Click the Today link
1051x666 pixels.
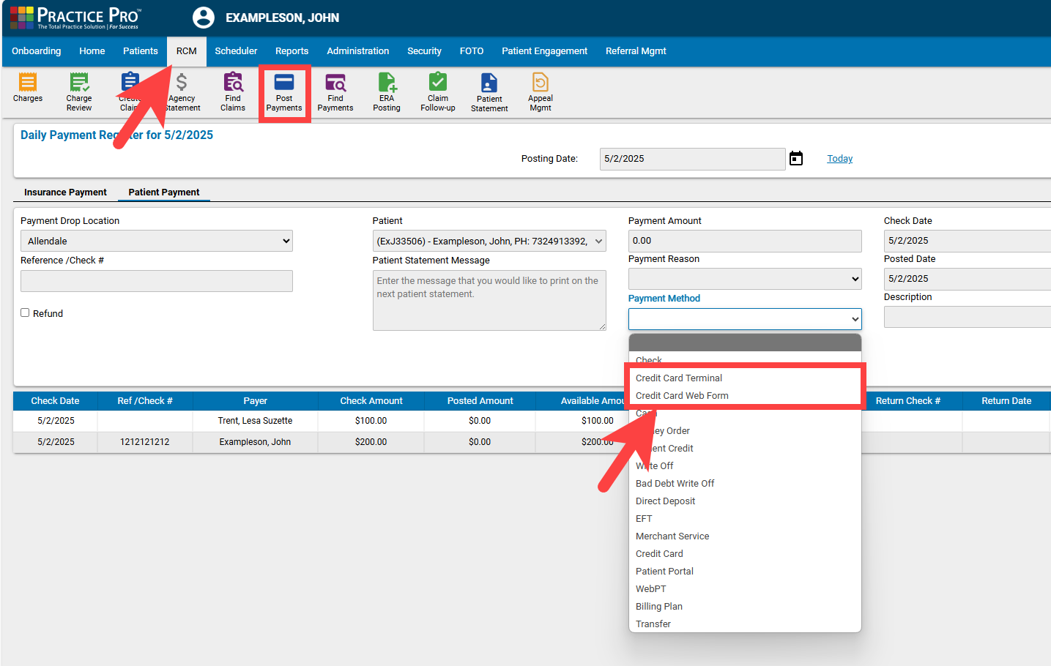click(x=839, y=158)
